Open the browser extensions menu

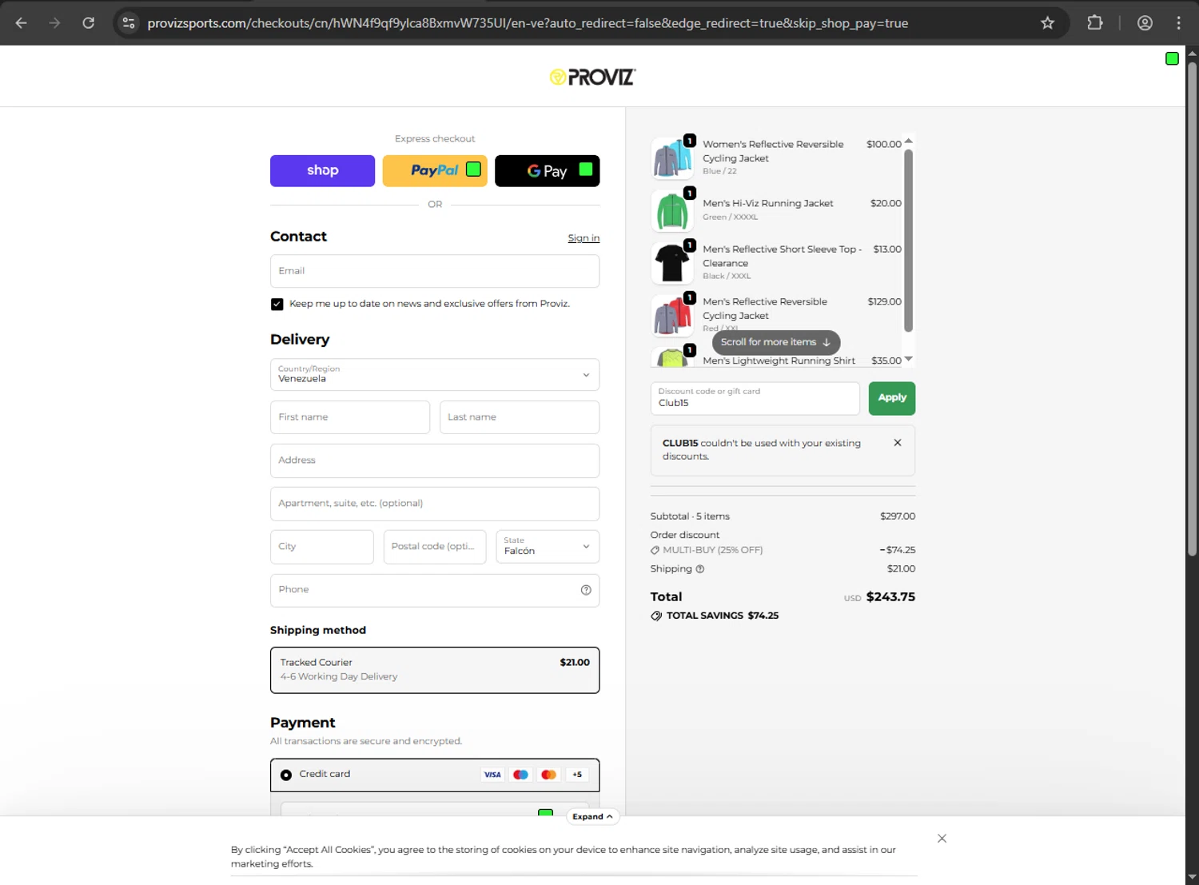coord(1095,23)
